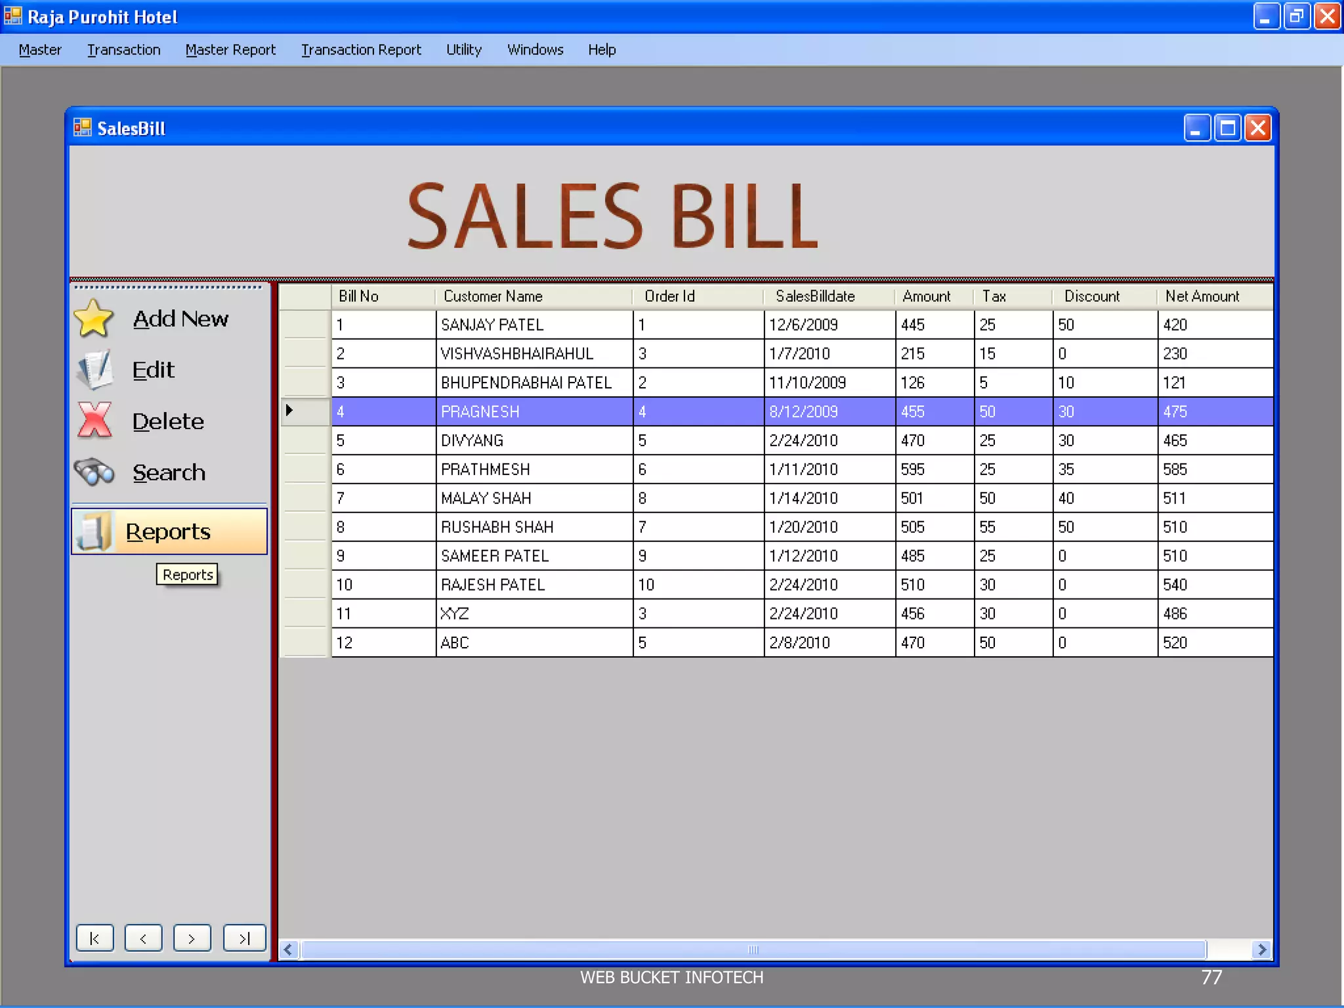
Task: Go to the last record
Action: click(x=244, y=938)
